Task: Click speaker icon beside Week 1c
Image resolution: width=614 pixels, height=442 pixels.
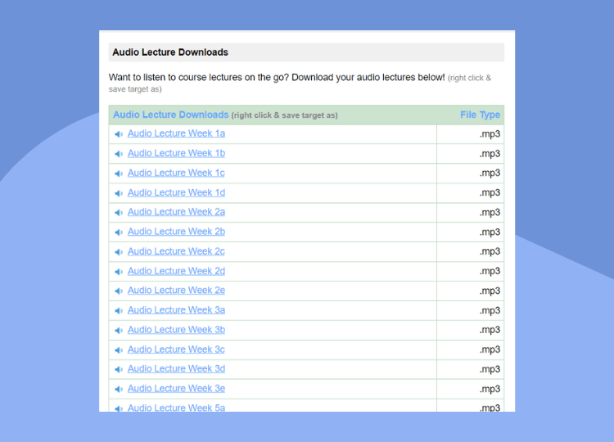Action: [x=119, y=174]
